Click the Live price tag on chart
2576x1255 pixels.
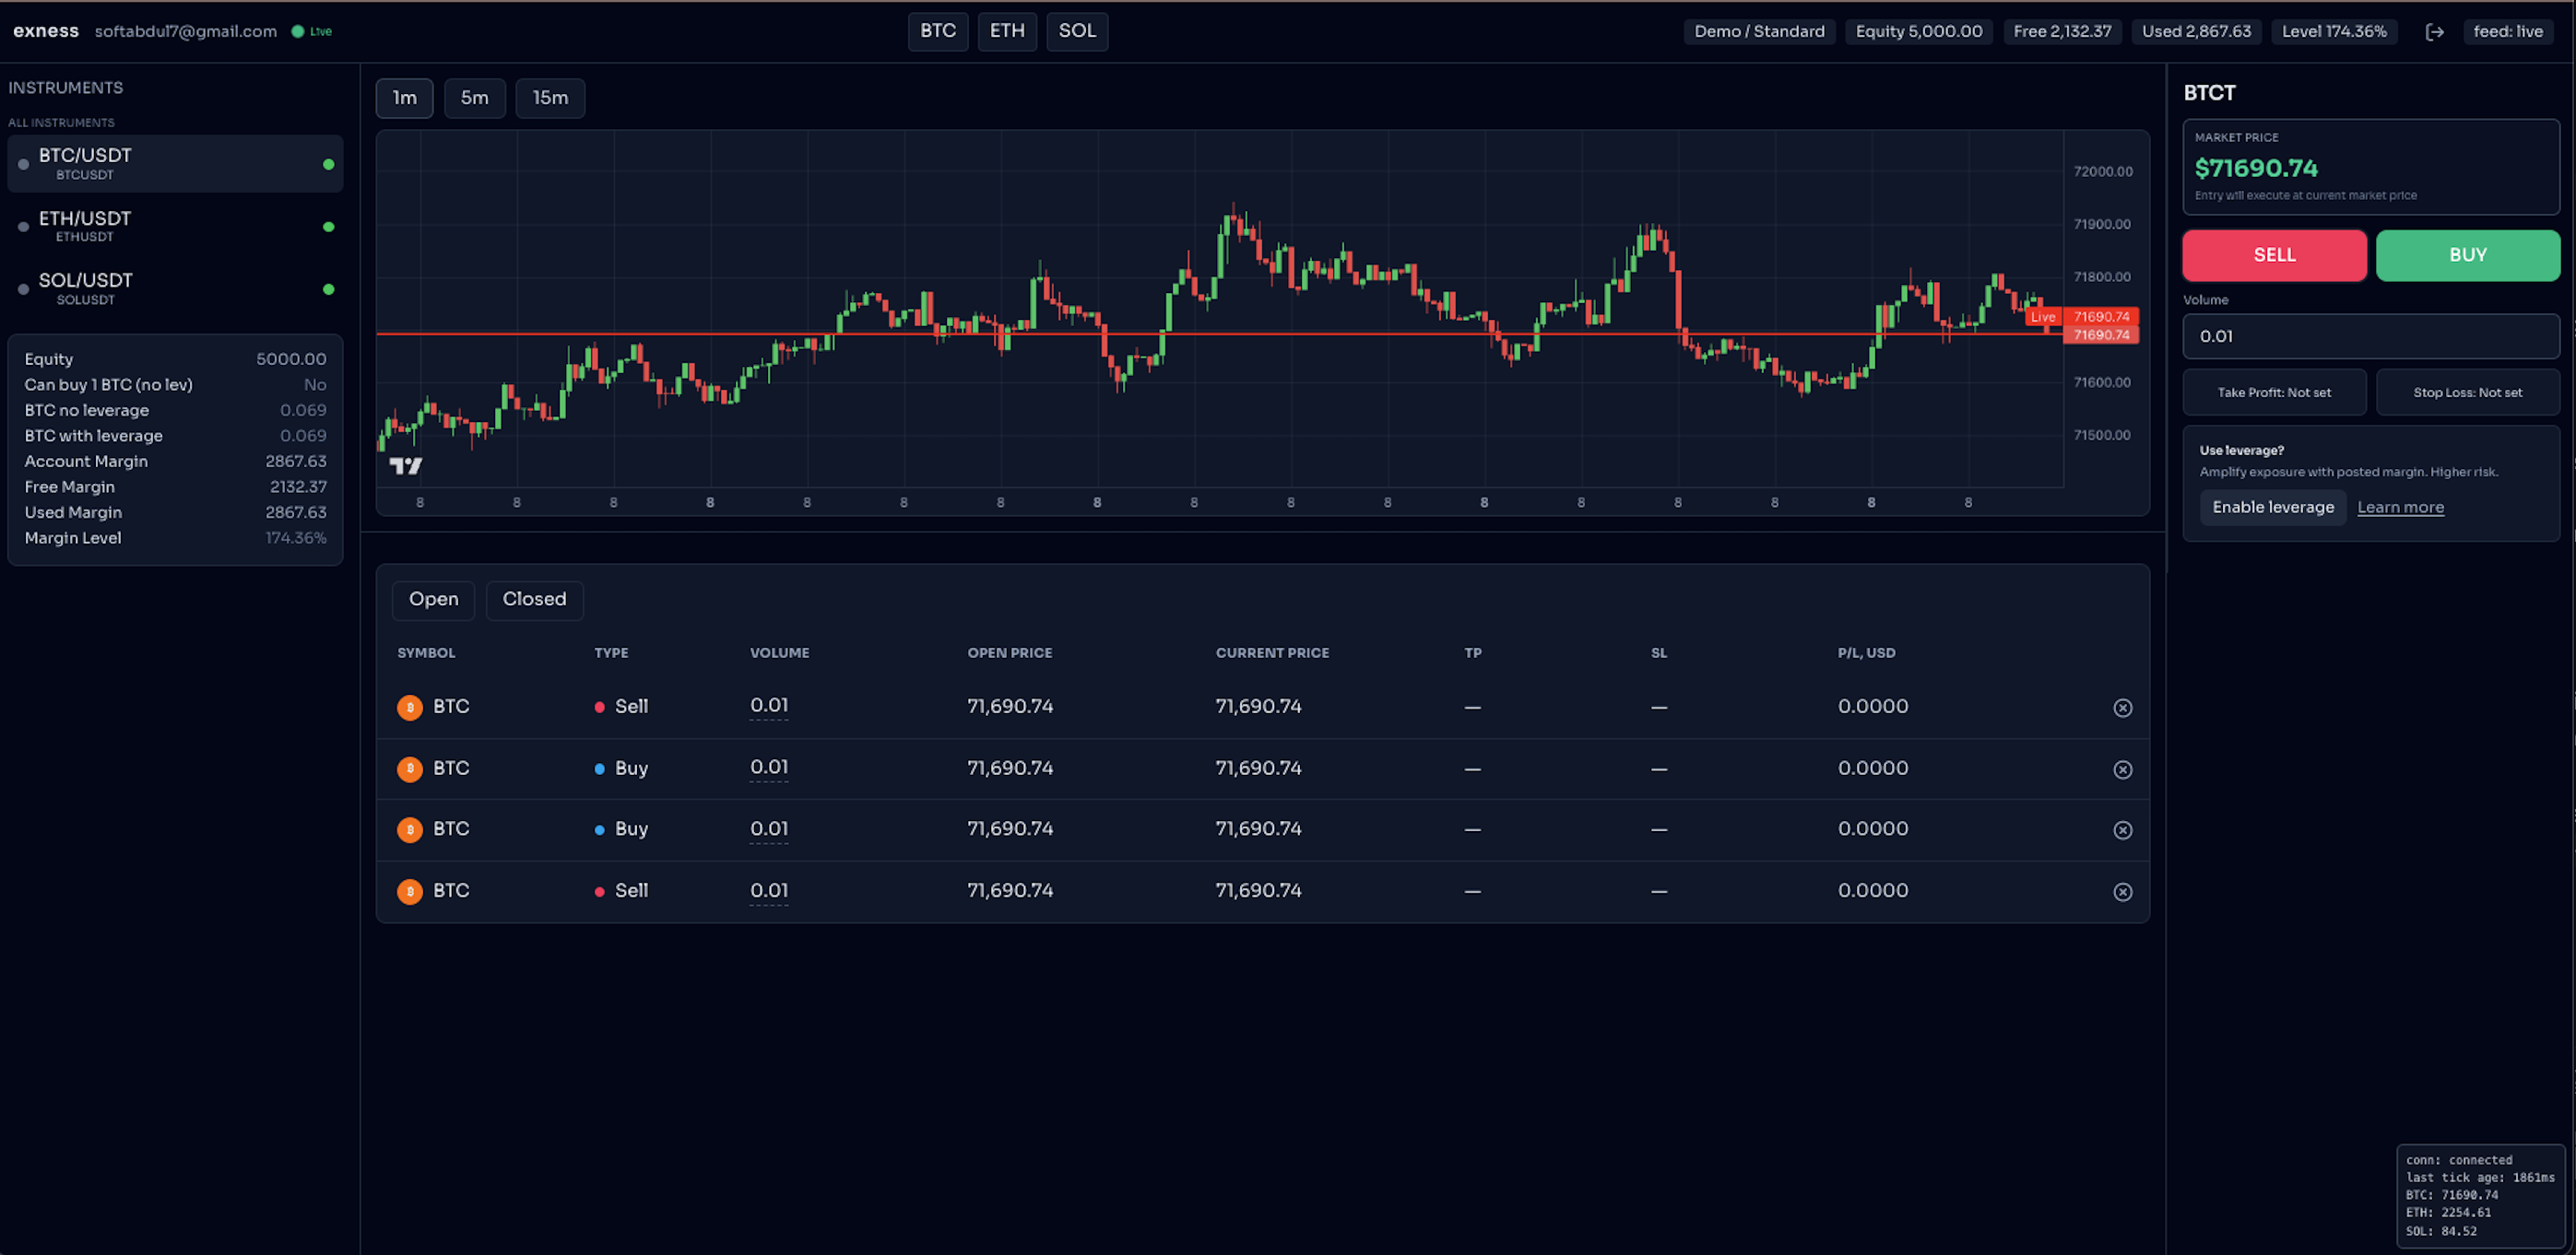[x=2042, y=317]
